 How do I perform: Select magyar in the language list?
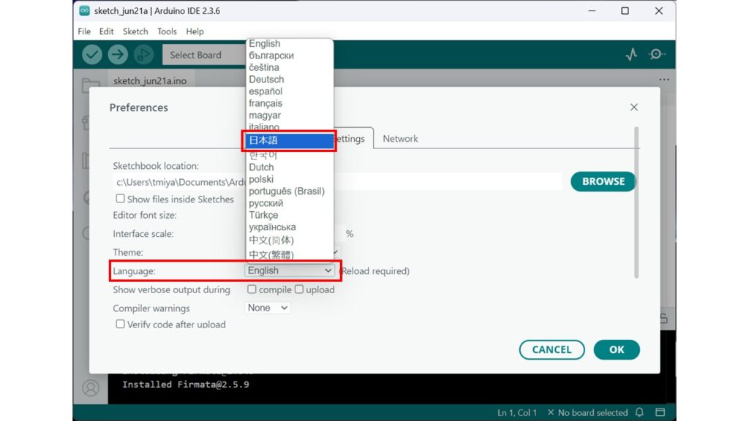(289, 115)
